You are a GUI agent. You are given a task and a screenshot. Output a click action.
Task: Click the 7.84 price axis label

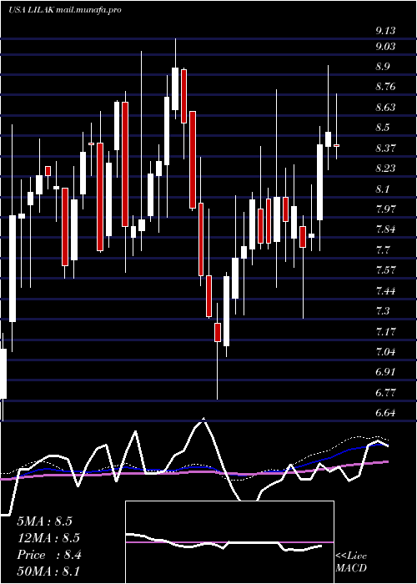385,229
